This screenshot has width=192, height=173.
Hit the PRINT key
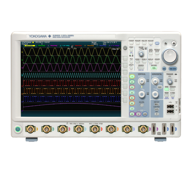[131, 50]
